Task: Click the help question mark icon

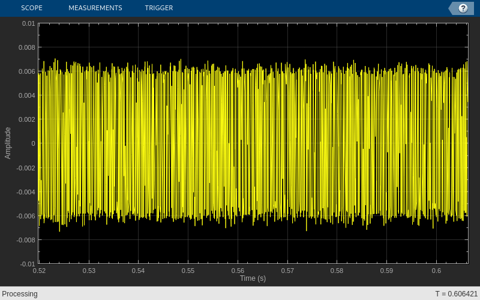Action: [463, 8]
